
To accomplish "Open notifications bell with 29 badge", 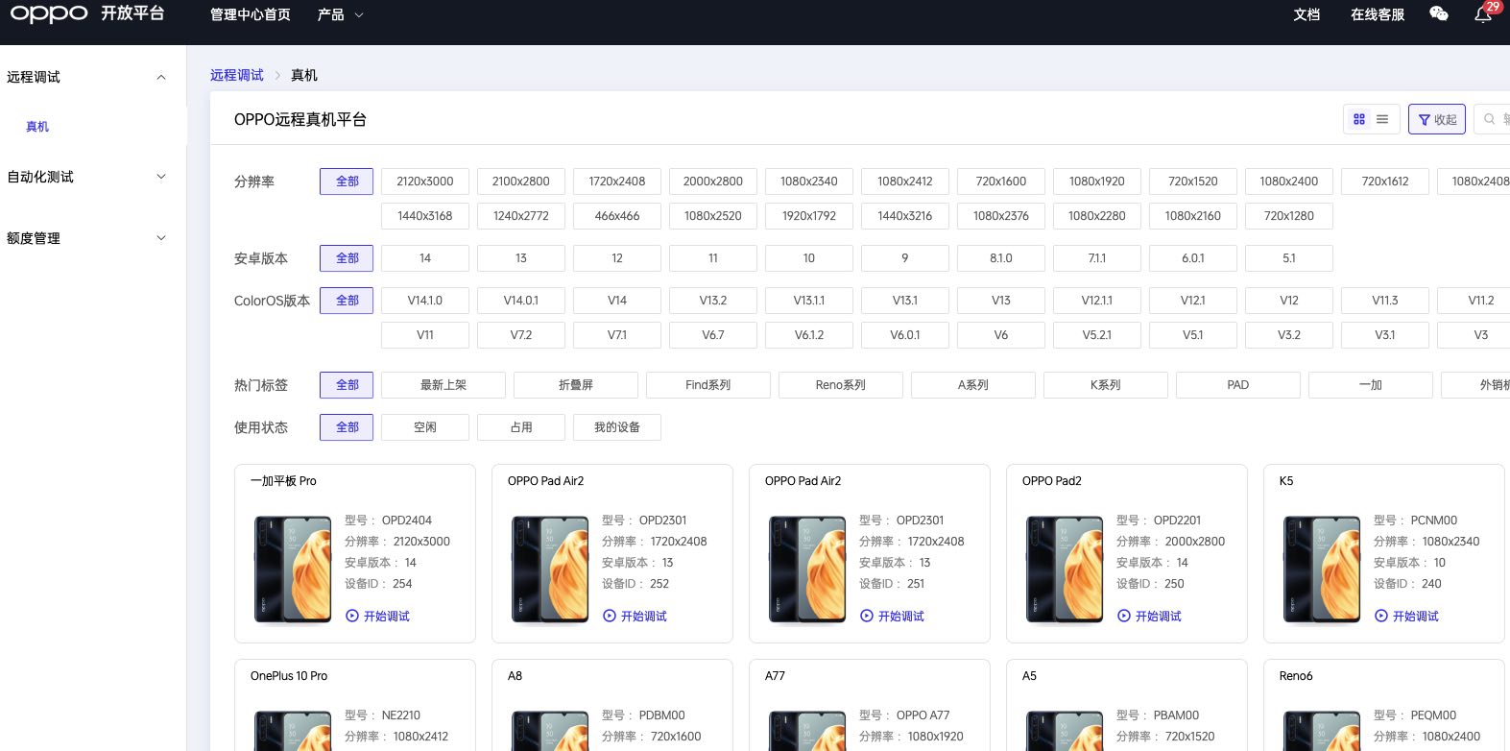I will [x=1483, y=13].
